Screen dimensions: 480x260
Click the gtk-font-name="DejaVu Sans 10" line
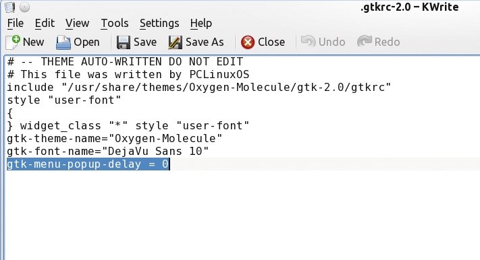[108, 152]
